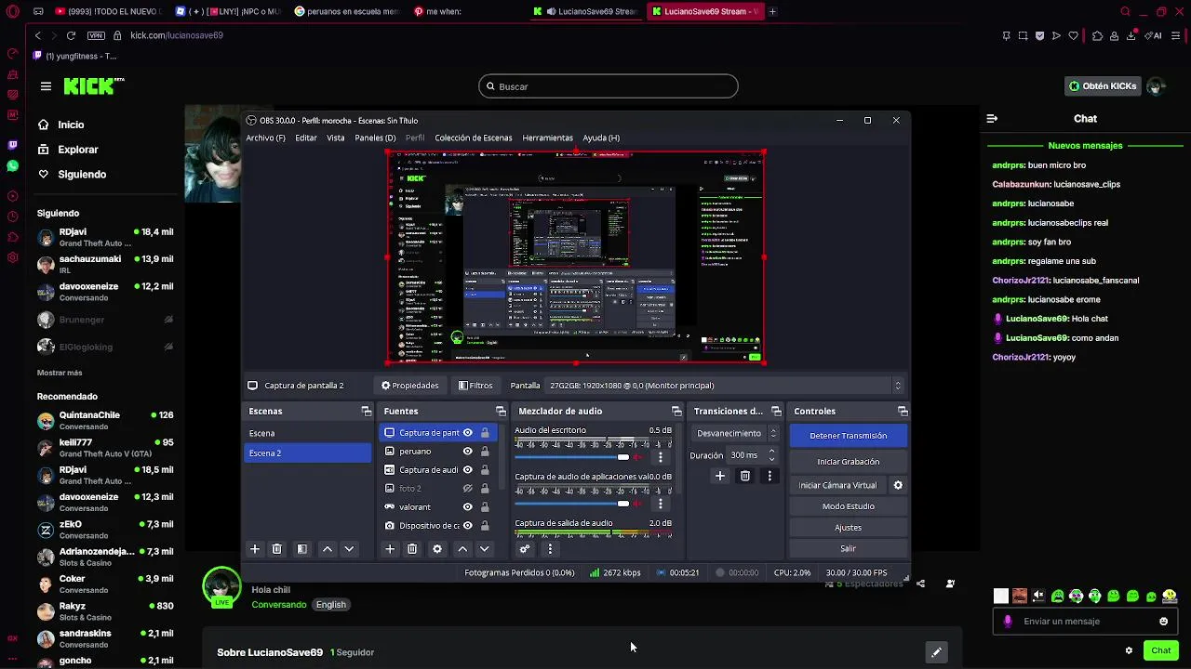
Task: Open Editar menu in OBS
Action: [306, 138]
